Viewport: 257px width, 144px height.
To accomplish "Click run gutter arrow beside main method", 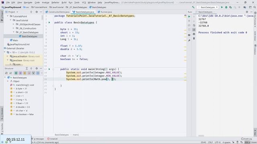I will tap(49, 69).
